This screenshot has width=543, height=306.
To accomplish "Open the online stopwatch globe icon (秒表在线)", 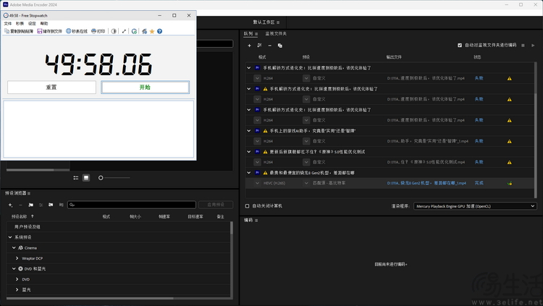I will 69,31.
